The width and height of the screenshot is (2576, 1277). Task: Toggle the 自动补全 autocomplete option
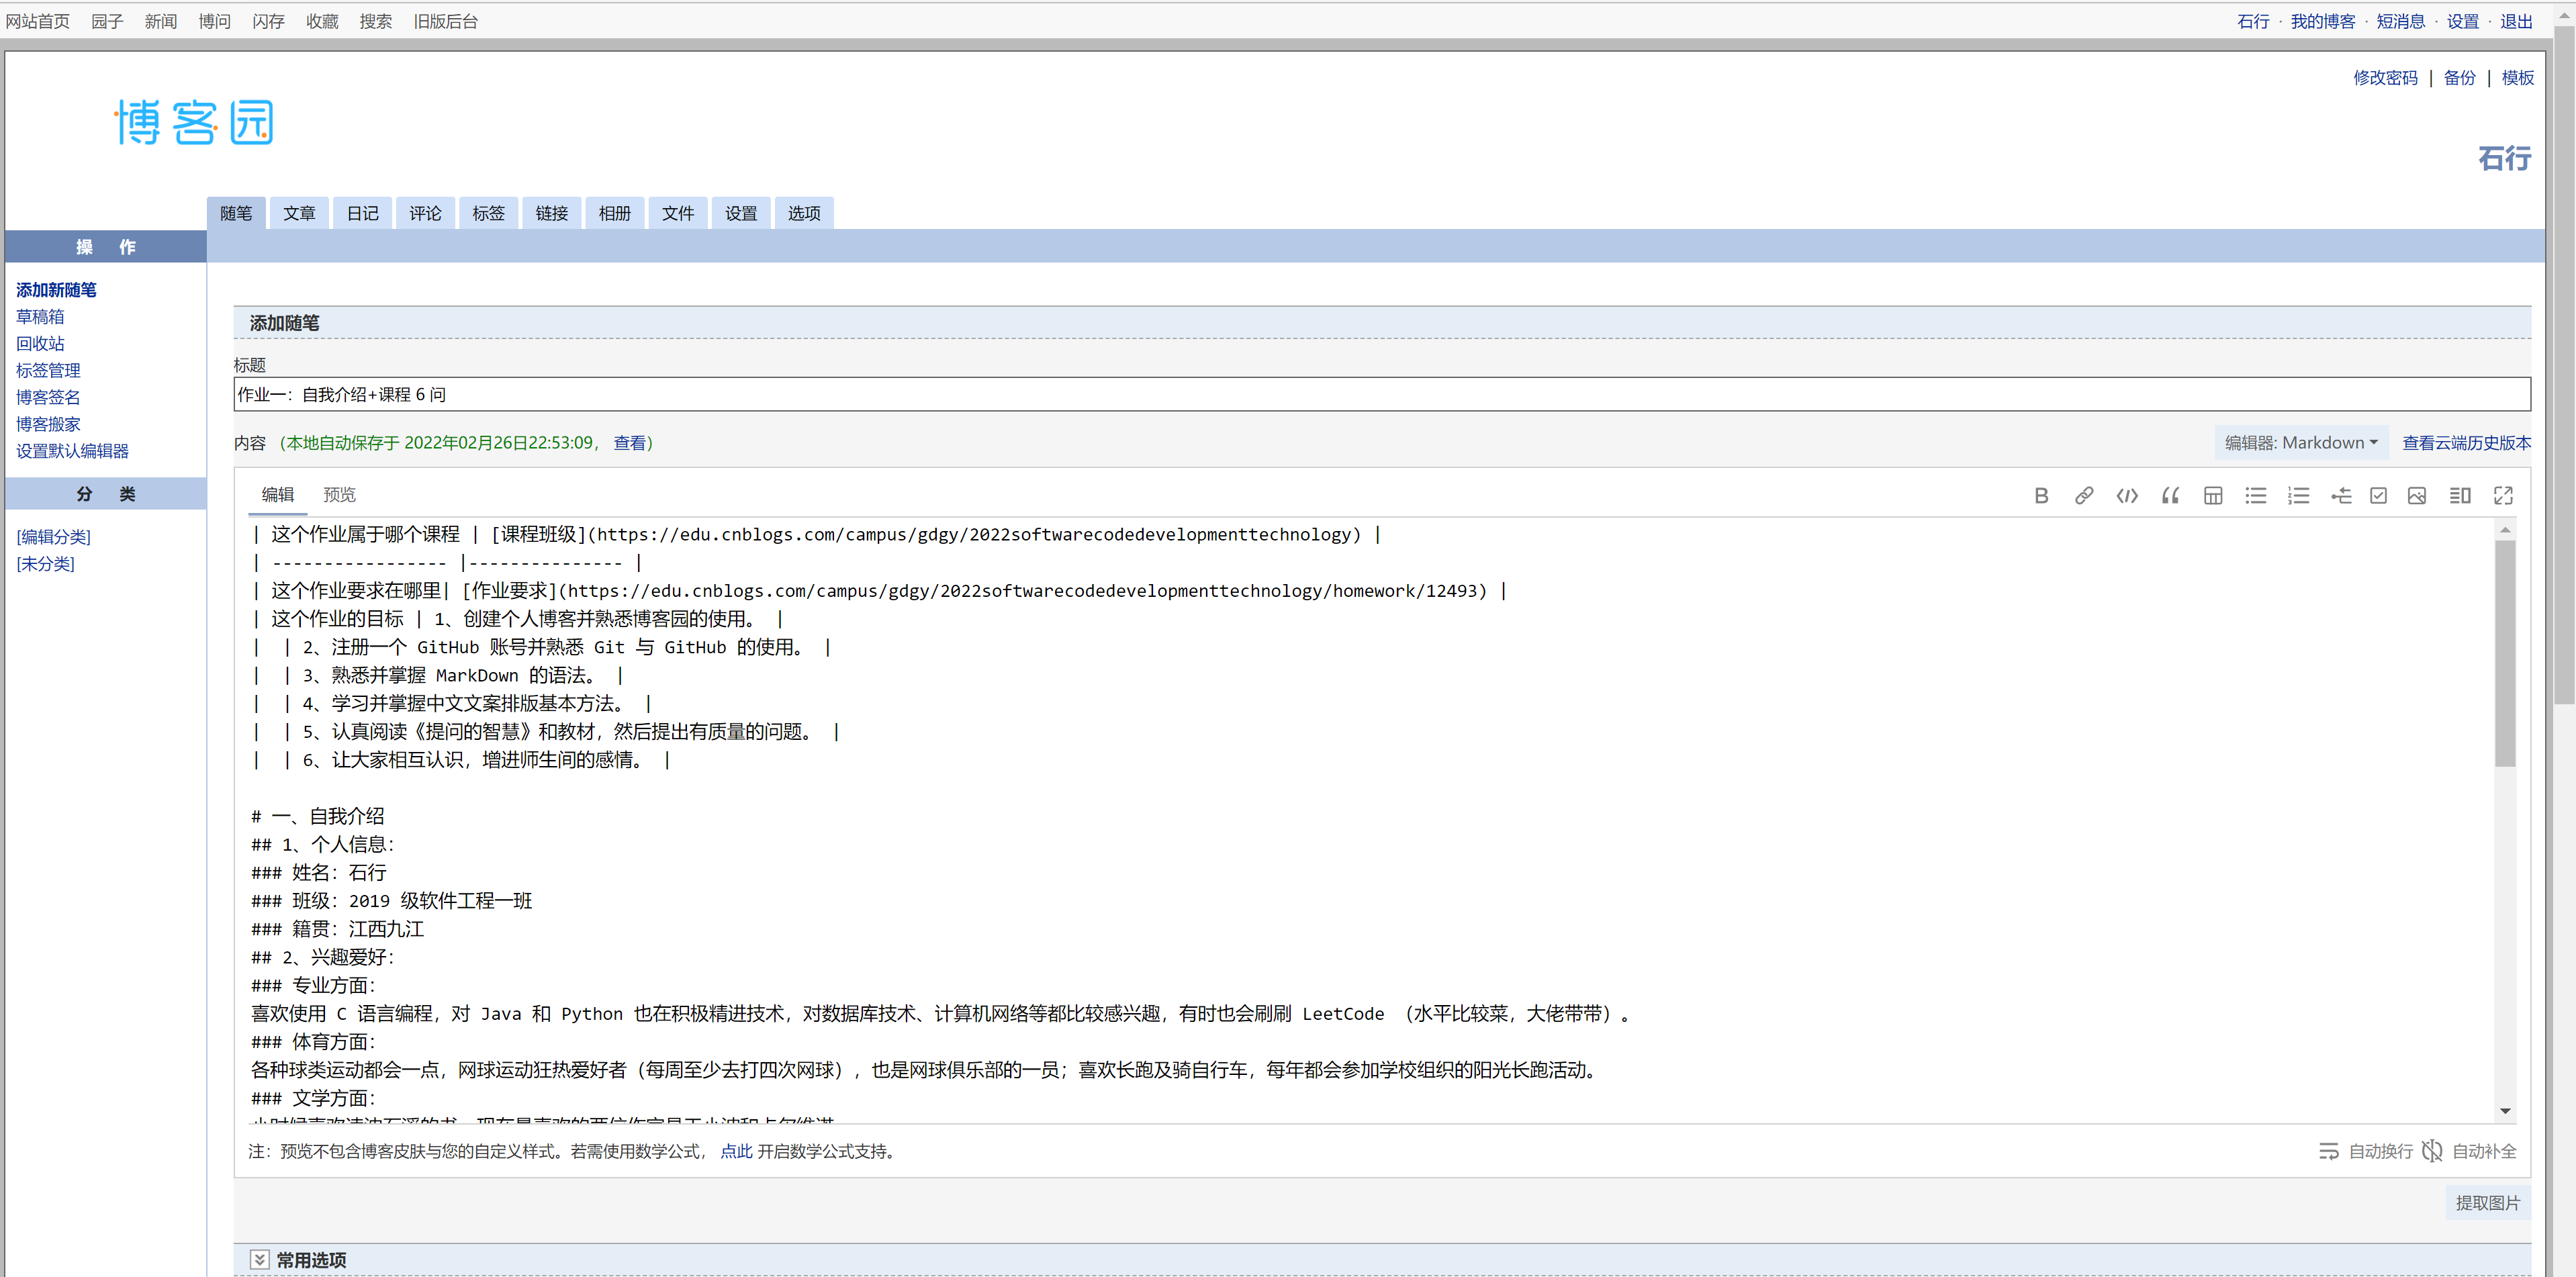click(x=2470, y=1151)
